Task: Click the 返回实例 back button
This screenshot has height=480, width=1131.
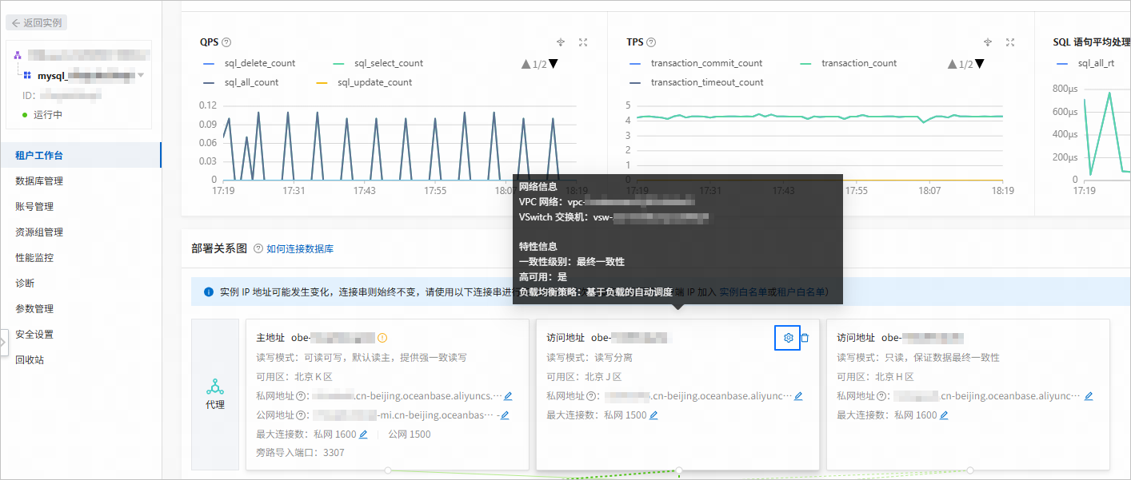Action: pos(37,23)
